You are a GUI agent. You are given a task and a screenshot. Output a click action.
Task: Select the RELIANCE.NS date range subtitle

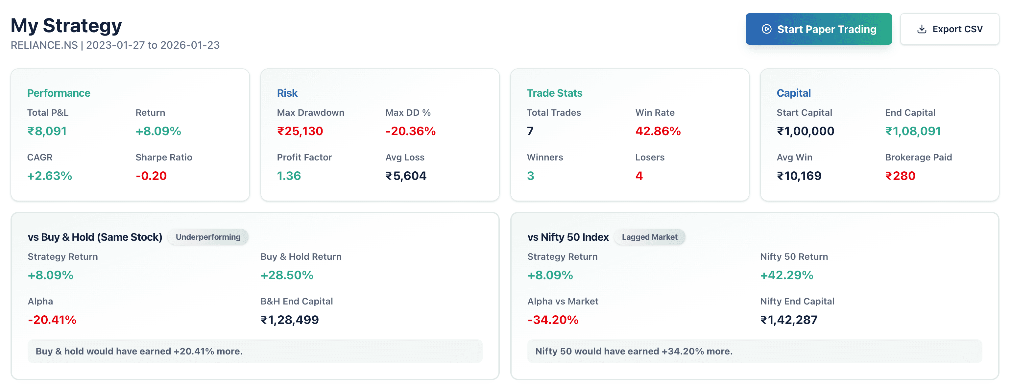pyautogui.click(x=115, y=45)
